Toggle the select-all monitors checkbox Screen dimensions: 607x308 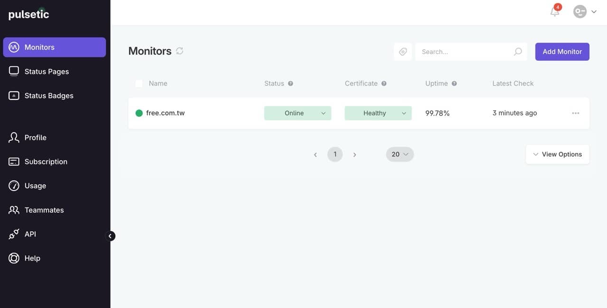click(139, 83)
